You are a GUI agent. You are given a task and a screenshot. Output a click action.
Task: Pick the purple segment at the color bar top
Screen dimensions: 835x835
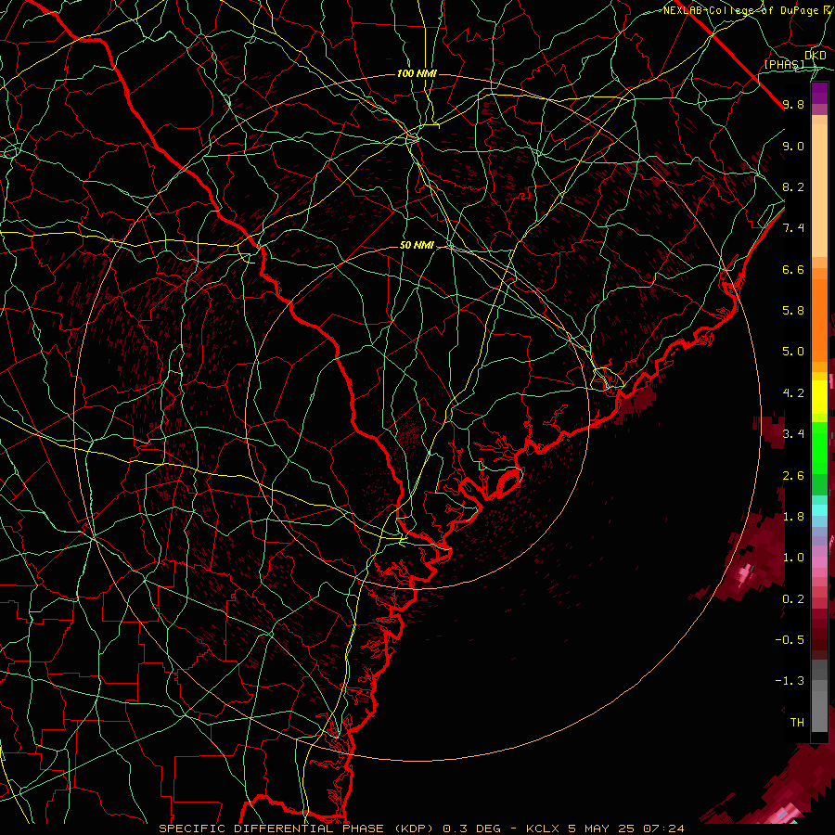click(x=819, y=93)
